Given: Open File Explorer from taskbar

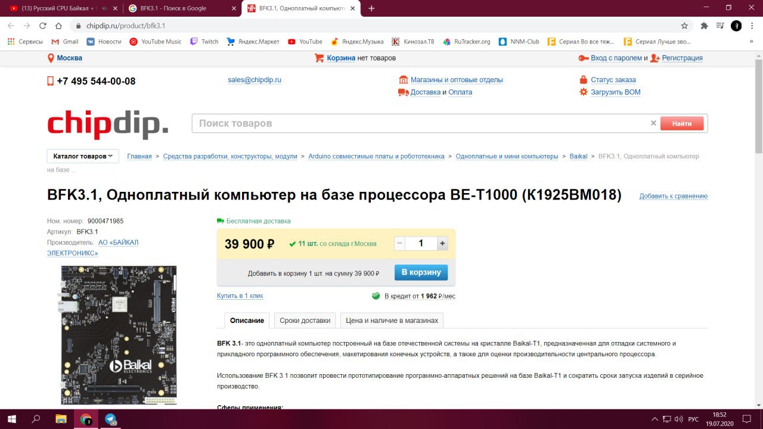Looking at the screenshot, I should (x=61, y=419).
